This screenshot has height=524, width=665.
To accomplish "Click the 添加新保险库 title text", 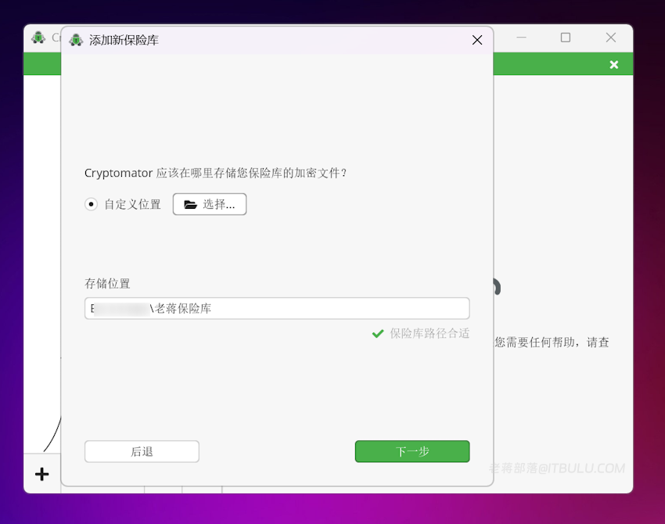I will tap(124, 40).
